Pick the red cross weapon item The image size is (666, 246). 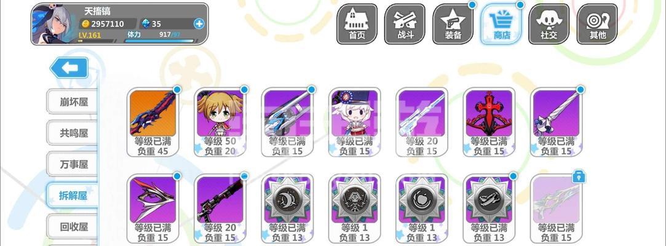click(489, 122)
